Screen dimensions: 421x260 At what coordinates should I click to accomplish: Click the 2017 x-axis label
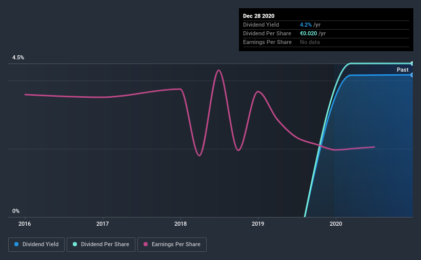pyautogui.click(x=103, y=224)
